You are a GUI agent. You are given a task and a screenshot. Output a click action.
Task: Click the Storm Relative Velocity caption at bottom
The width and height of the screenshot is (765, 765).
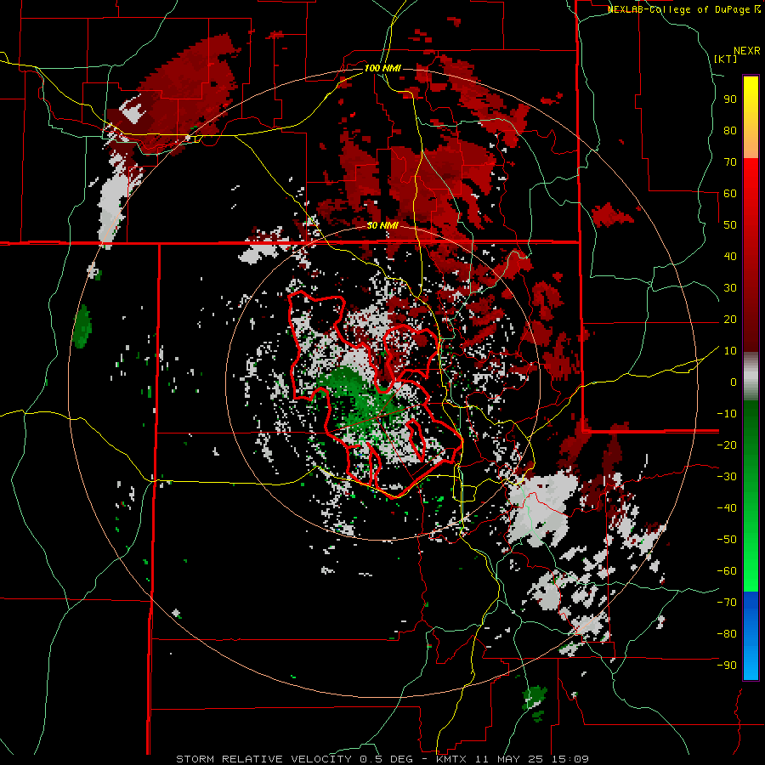(x=382, y=759)
